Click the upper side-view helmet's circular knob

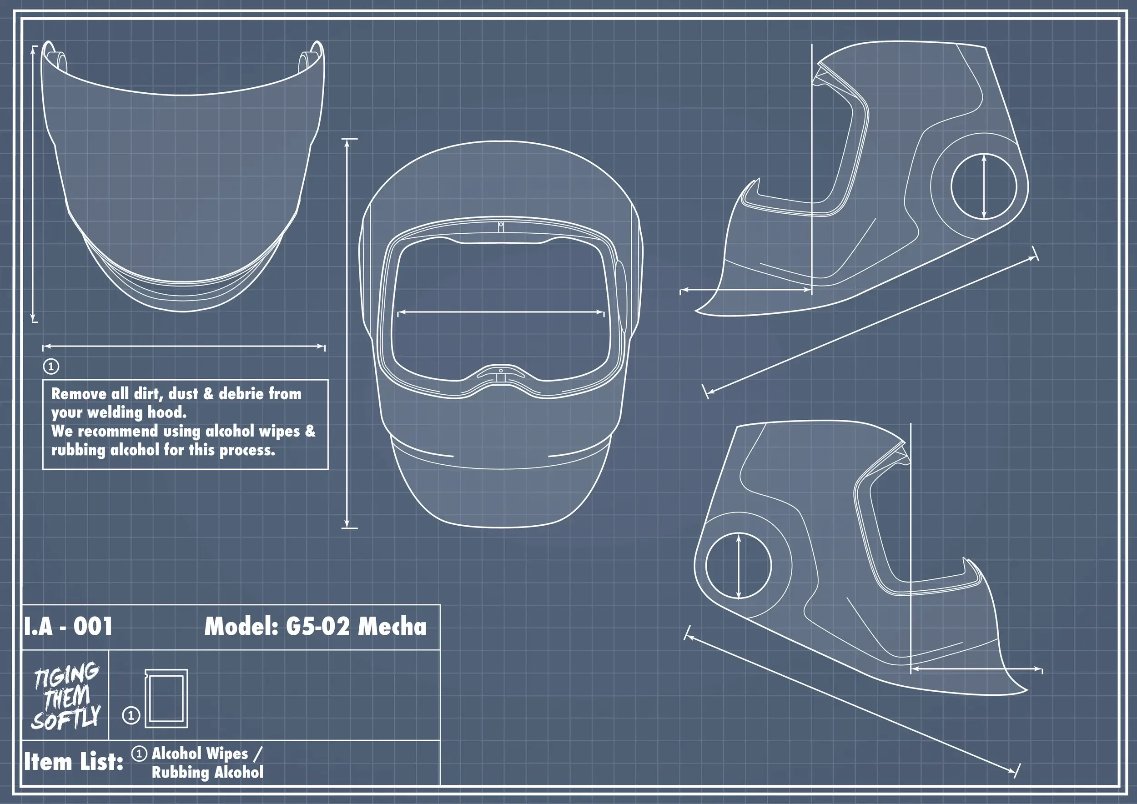pyautogui.click(x=983, y=186)
